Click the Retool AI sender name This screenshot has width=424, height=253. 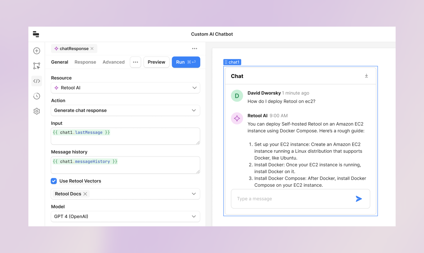coord(257,116)
